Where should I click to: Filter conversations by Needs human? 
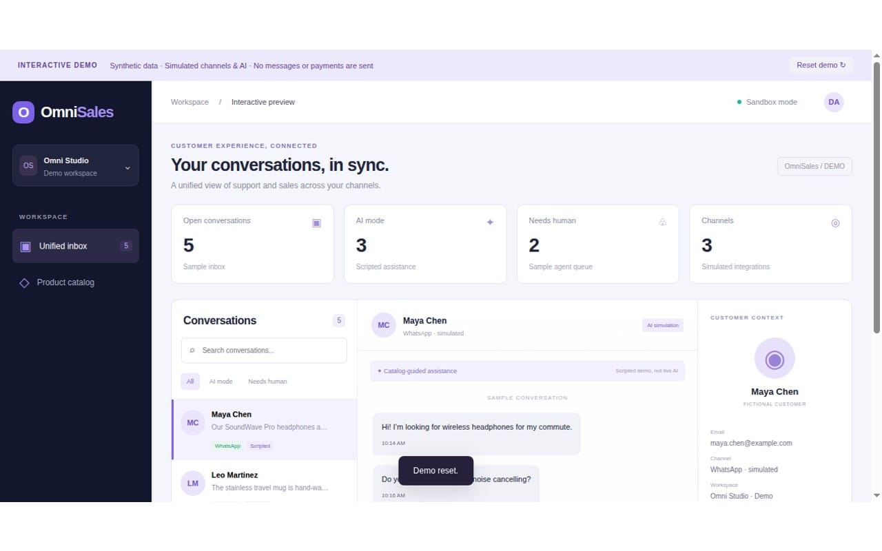(267, 382)
